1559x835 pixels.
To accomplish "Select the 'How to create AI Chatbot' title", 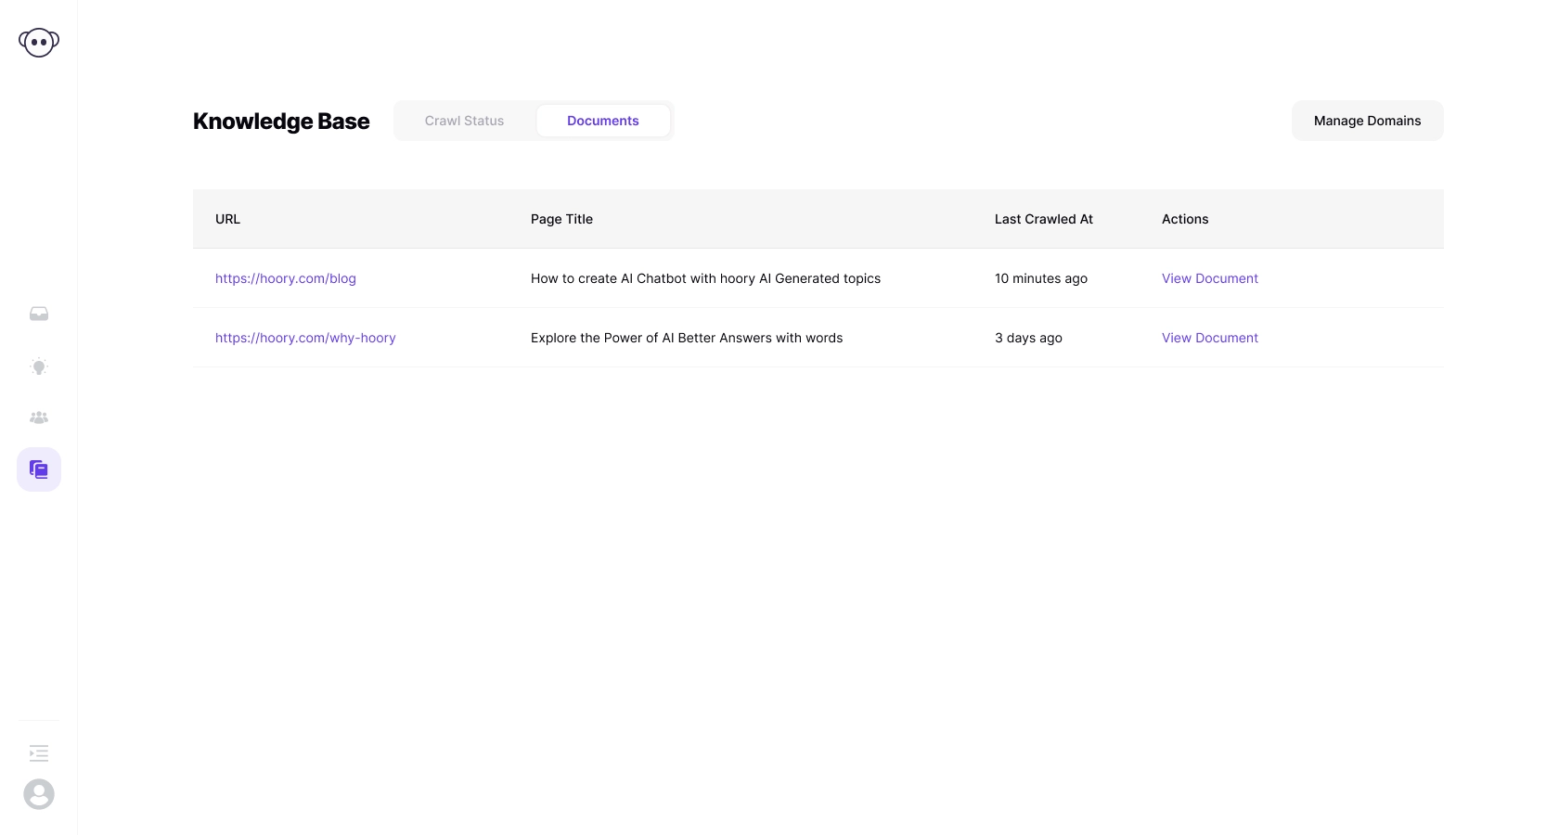I will tap(705, 278).
